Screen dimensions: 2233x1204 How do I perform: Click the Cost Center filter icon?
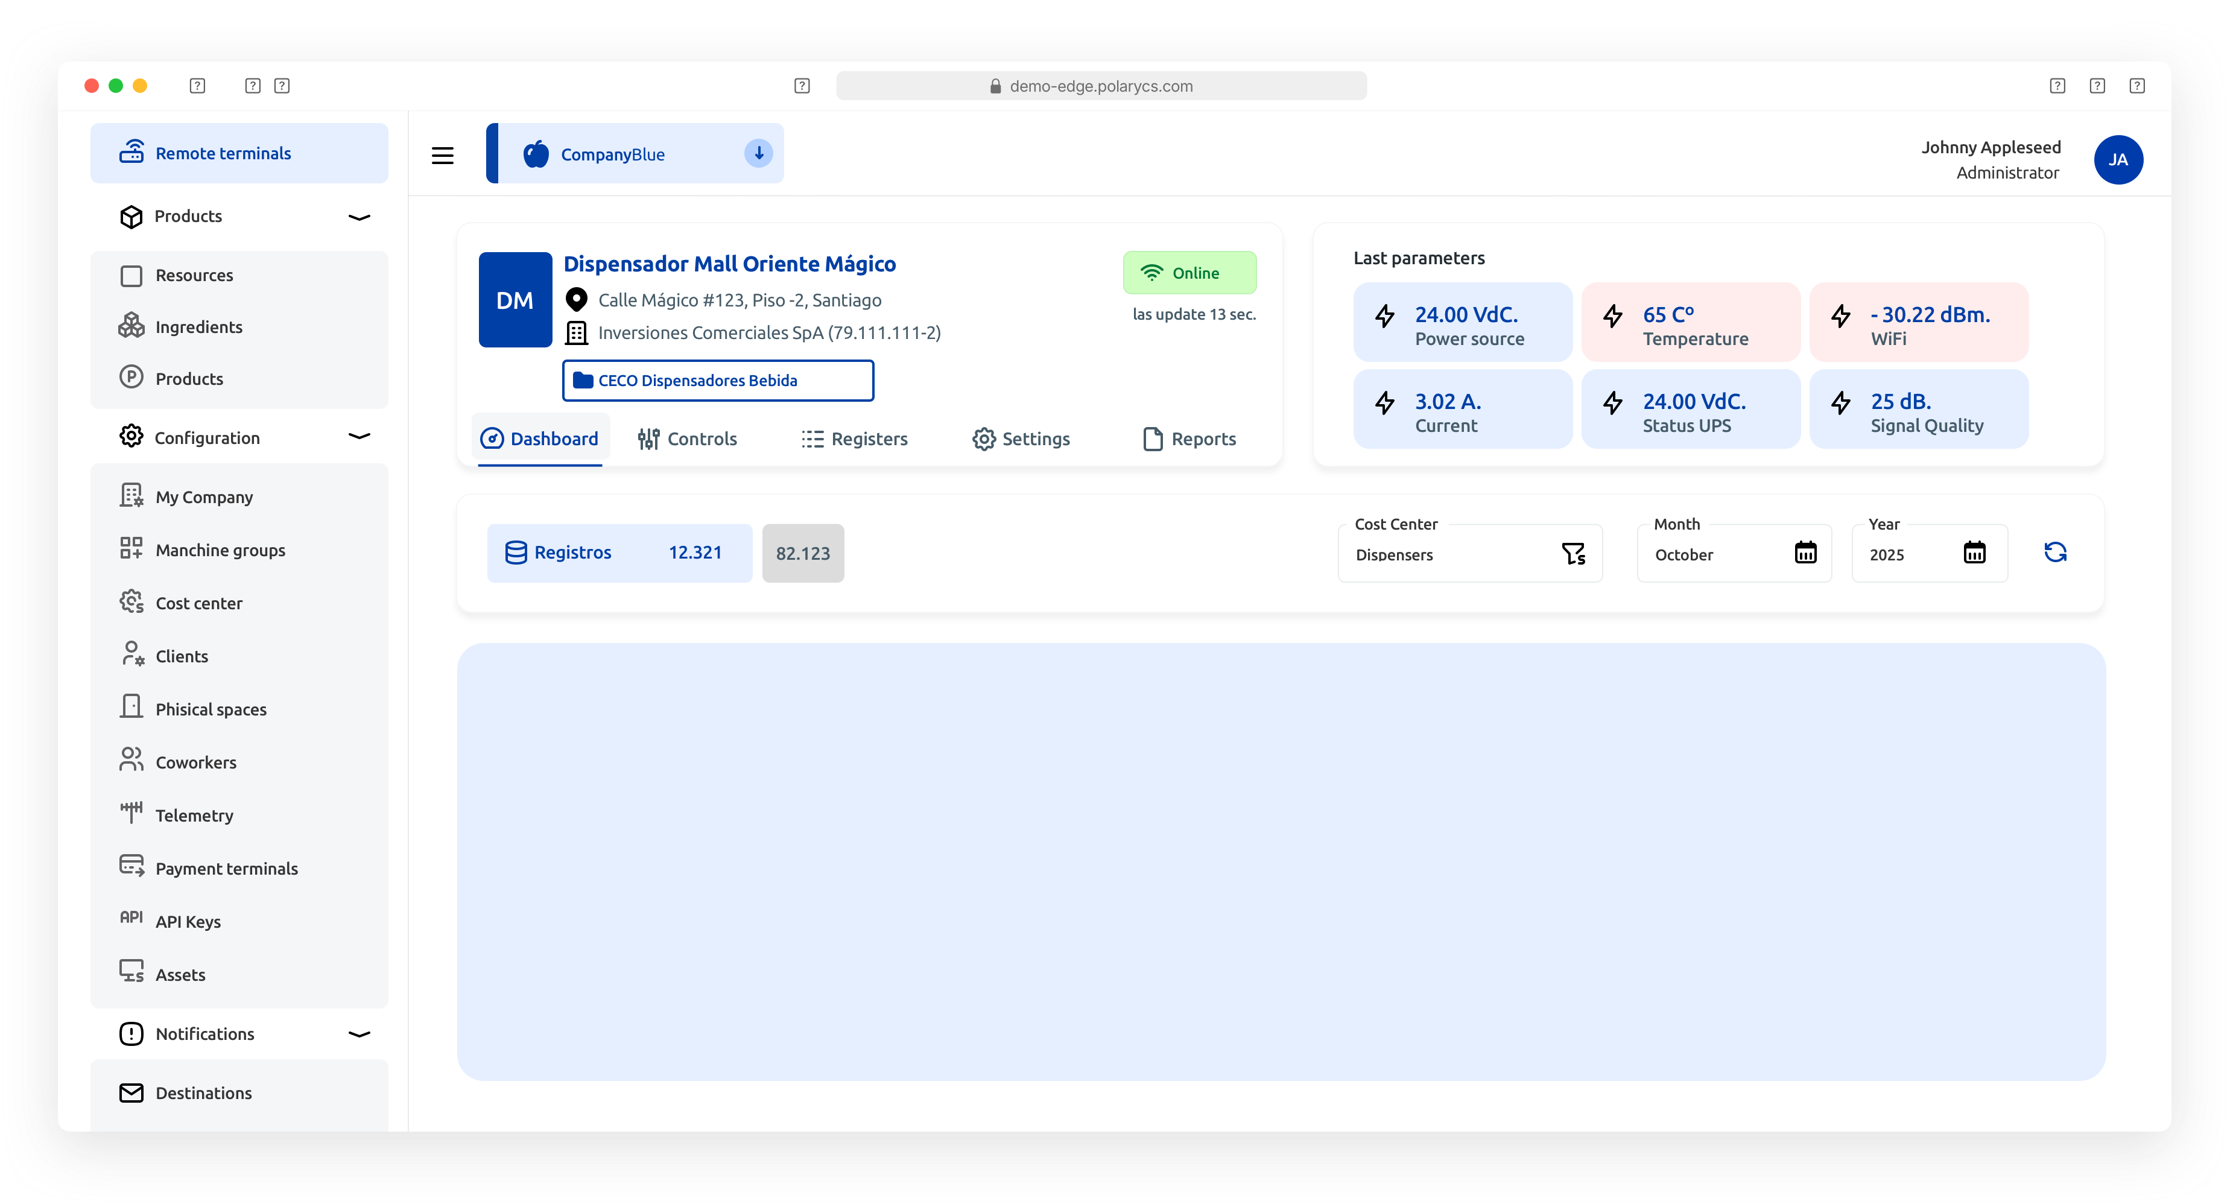1573,553
